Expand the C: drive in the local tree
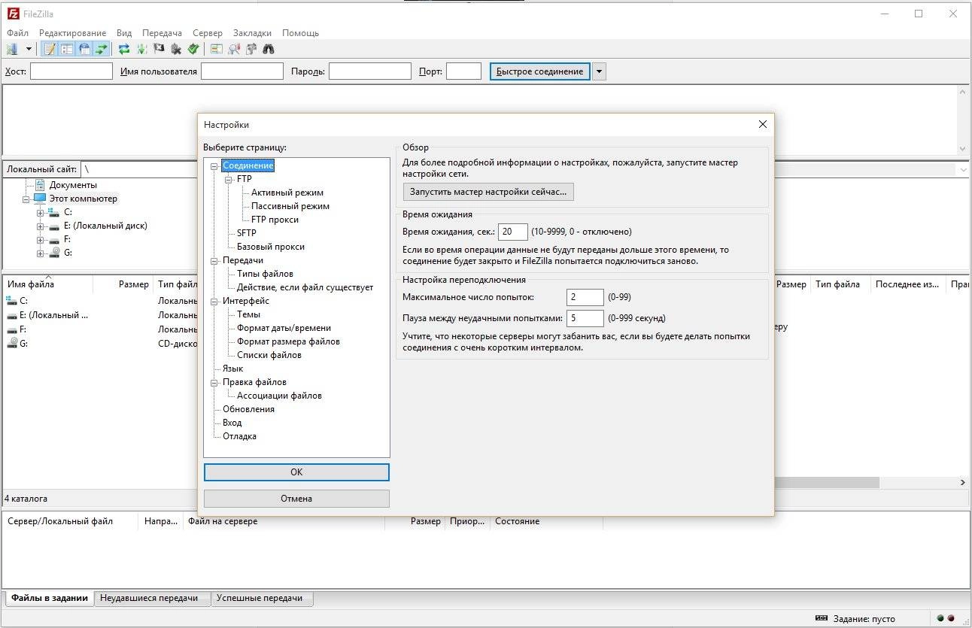 pos(40,213)
